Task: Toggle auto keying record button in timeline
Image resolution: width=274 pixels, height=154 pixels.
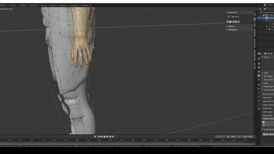Action: pos(95,136)
